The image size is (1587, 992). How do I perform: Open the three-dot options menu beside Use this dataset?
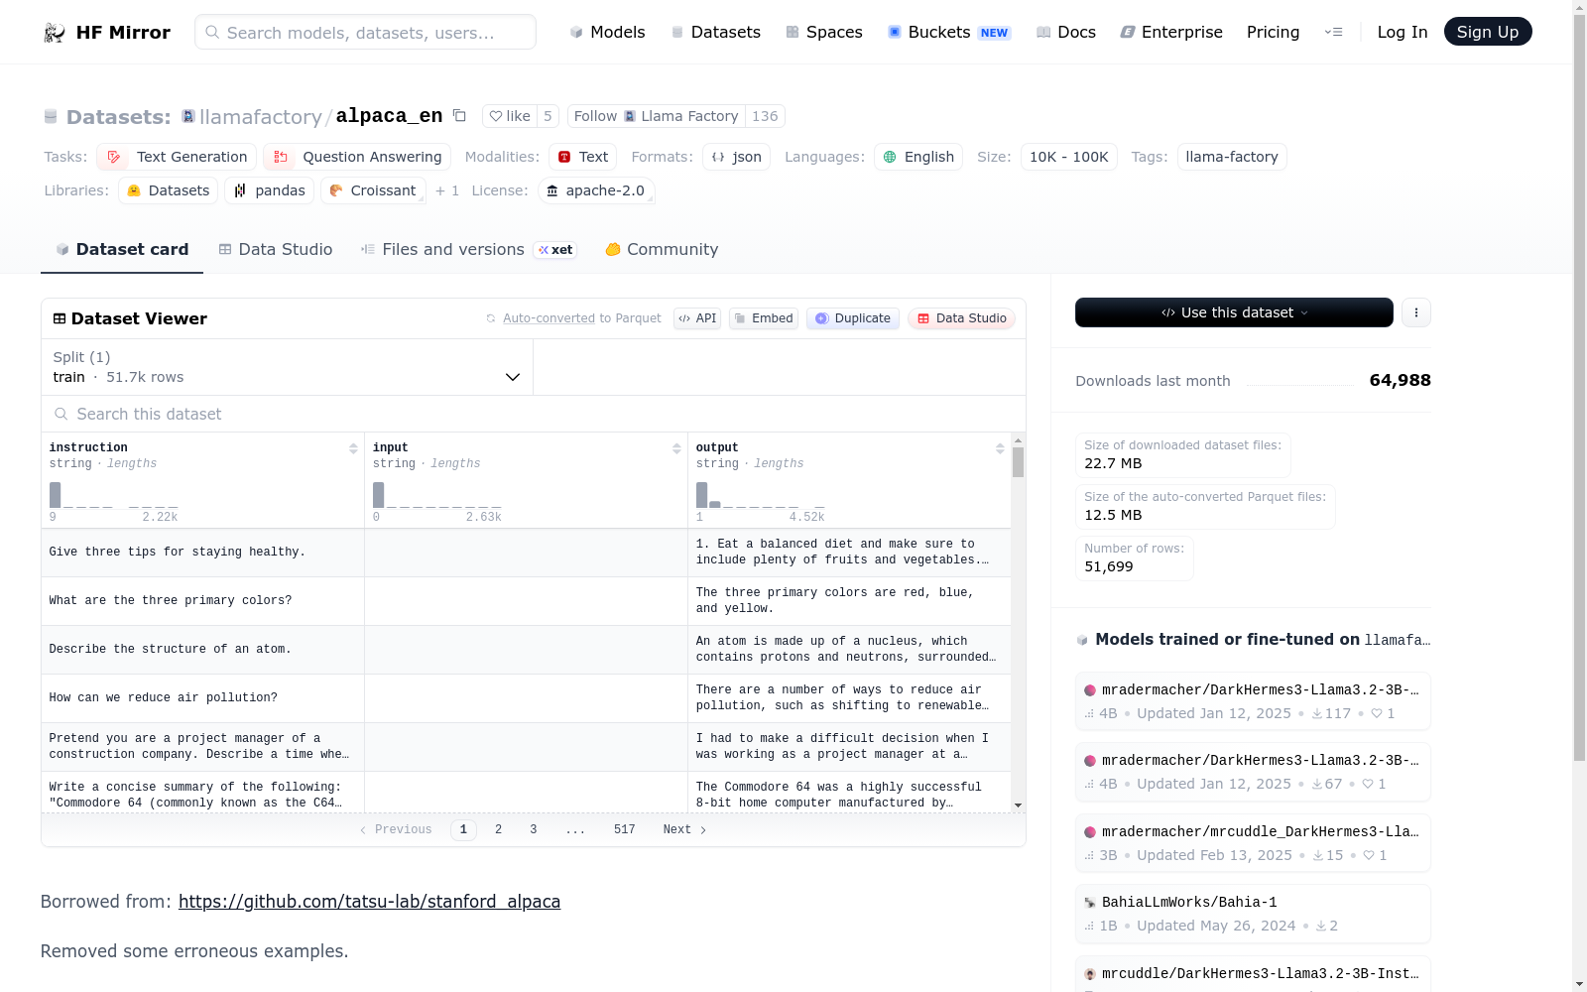pos(1416,312)
